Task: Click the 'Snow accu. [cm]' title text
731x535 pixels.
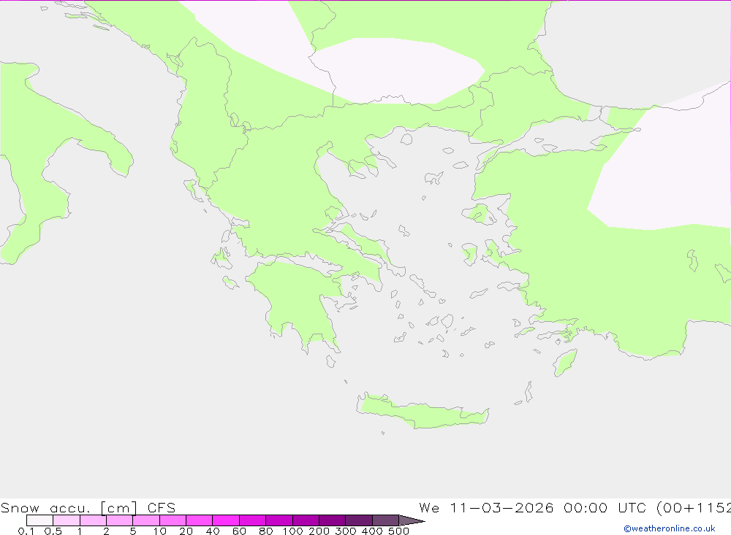Action: click(x=69, y=507)
